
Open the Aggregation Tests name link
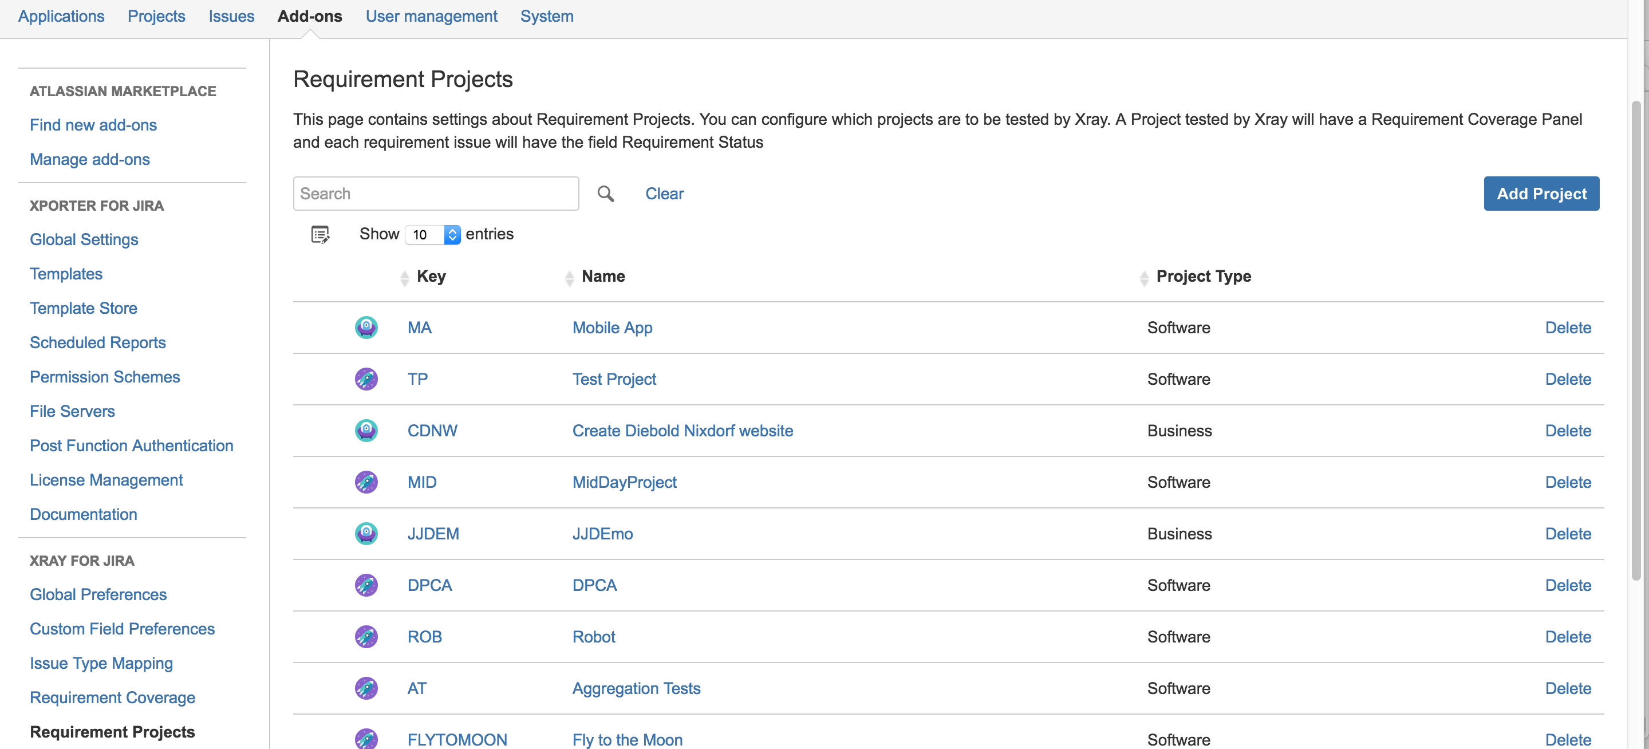click(x=636, y=688)
